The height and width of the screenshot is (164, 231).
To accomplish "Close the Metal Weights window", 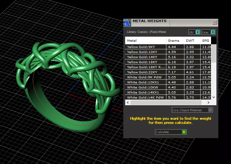I will (215, 22).
